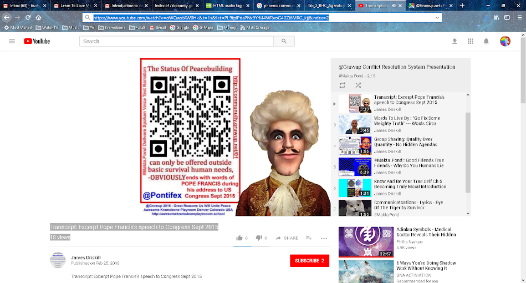Open the Kramobone bookmarks folder
Viewport: 526px width, 283px height.
[x=111, y=28]
